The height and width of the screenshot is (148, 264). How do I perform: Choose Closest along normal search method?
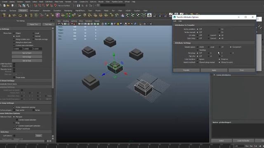[198, 62]
